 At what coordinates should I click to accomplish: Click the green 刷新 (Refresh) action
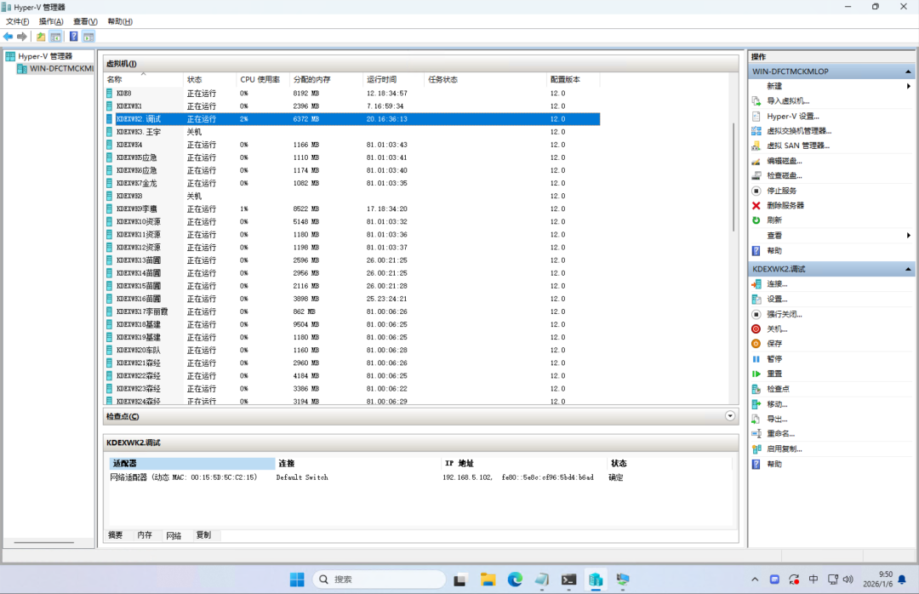(756, 220)
